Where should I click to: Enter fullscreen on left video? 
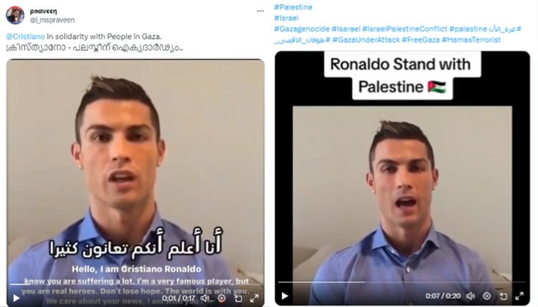(x=254, y=298)
